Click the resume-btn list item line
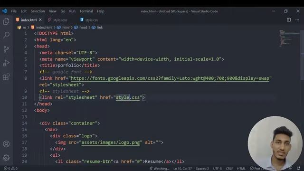The width and height of the screenshot is (304, 171). tap(120, 161)
